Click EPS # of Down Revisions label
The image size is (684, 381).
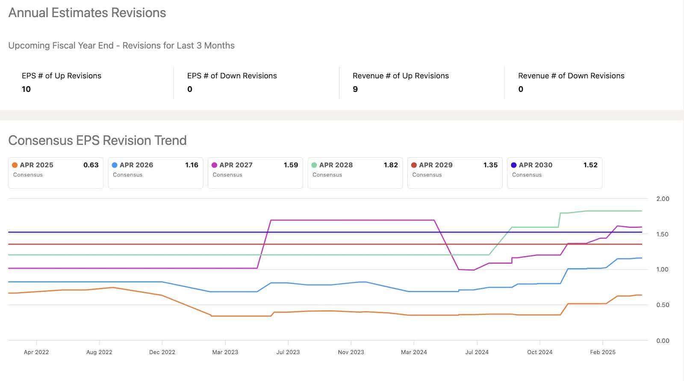(x=232, y=76)
